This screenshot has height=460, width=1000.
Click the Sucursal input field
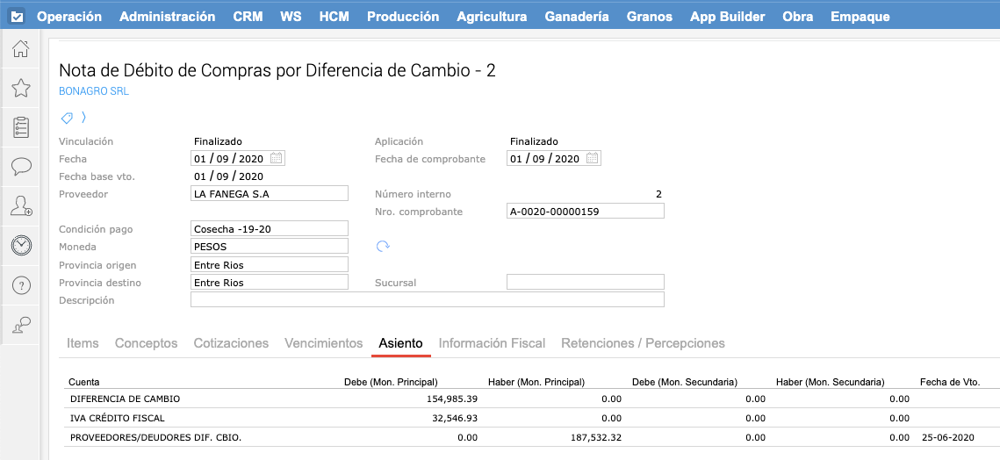pyautogui.click(x=585, y=283)
